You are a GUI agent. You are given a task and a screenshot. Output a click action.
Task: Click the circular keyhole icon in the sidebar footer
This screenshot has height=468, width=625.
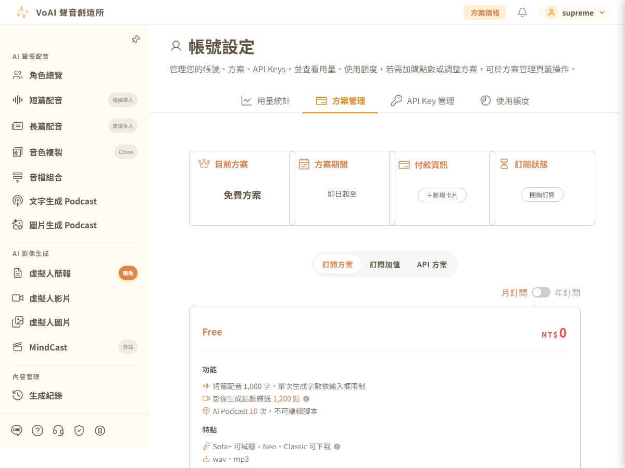(100, 430)
